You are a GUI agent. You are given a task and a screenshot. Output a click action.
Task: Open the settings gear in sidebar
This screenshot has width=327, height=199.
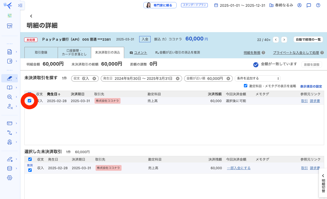click(10, 178)
